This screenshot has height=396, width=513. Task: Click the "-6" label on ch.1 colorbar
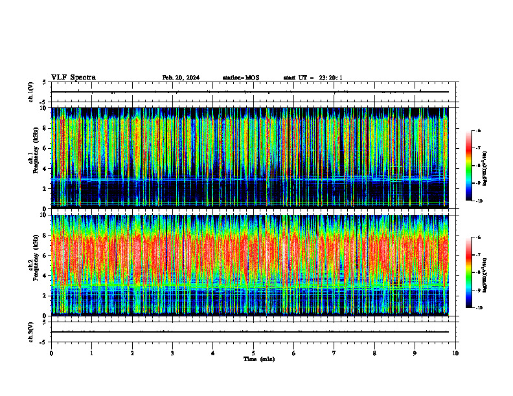(478, 130)
